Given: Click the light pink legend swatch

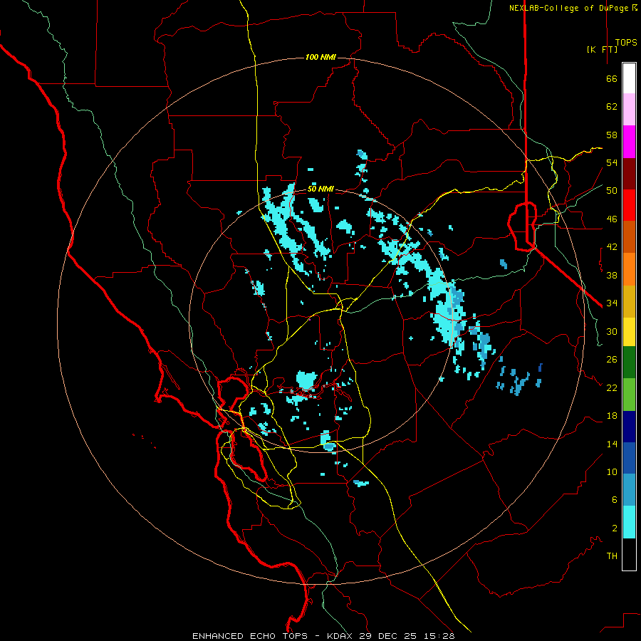Looking at the screenshot, I should coord(629,110).
